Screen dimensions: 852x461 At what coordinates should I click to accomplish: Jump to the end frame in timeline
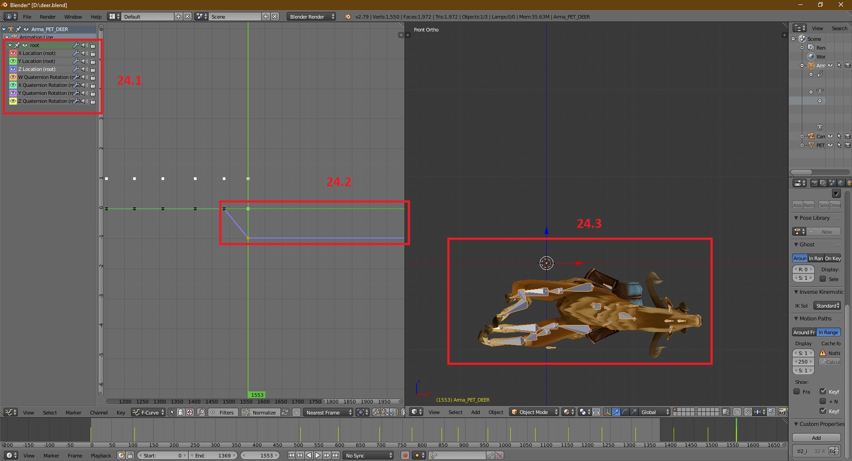(x=336, y=455)
